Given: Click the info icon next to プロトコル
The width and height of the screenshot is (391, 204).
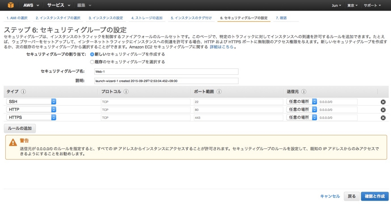Looking at the screenshot, I should [126, 92].
